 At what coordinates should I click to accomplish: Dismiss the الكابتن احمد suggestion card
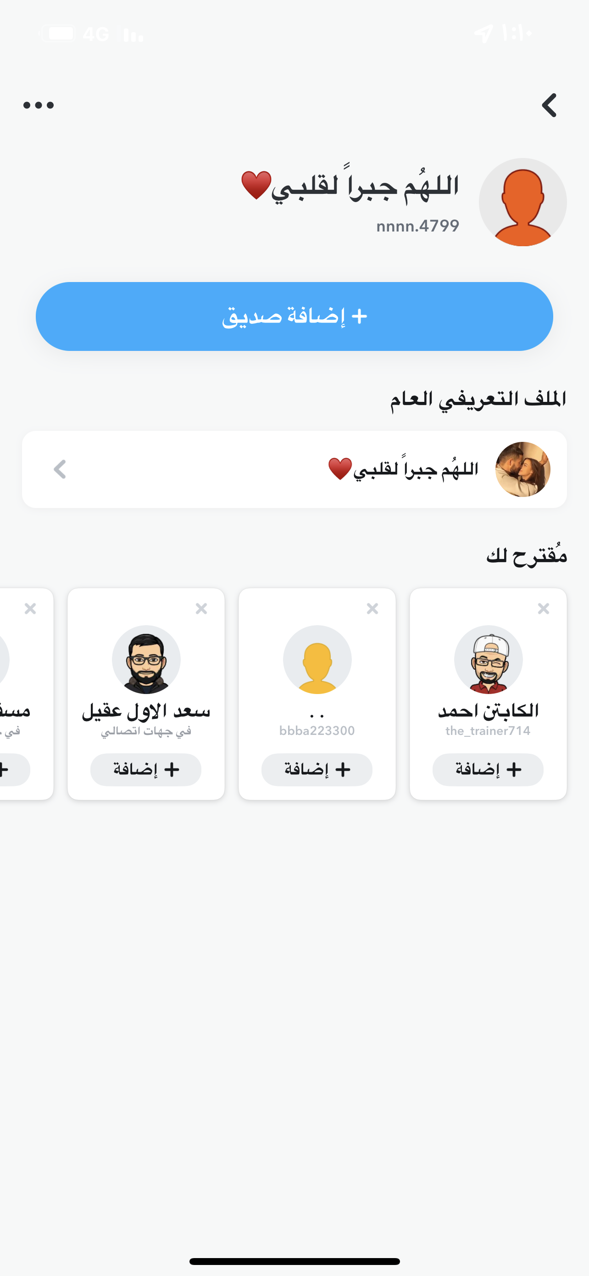pyautogui.click(x=544, y=608)
